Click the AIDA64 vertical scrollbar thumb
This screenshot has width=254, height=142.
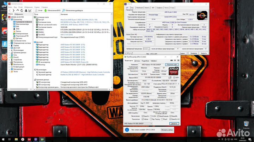tap(111, 36)
